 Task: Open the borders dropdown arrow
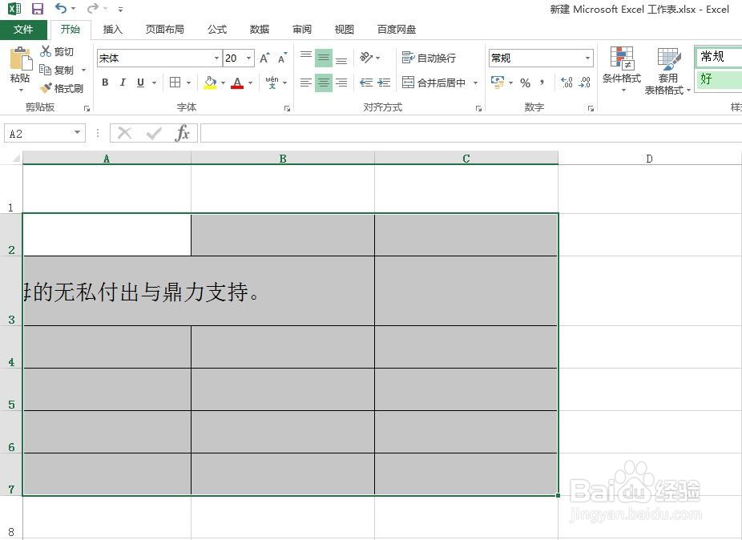click(188, 83)
